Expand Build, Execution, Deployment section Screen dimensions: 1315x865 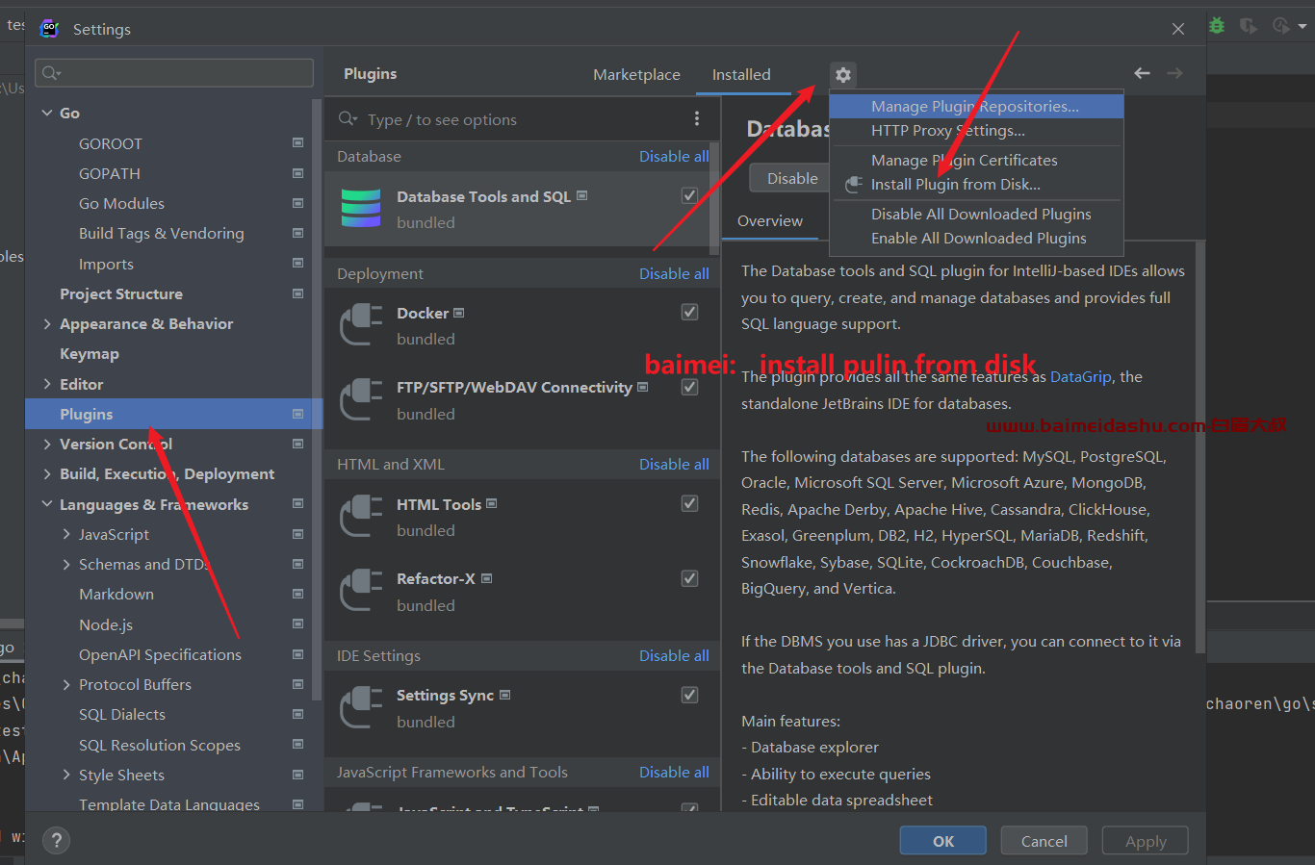[47, 473]
